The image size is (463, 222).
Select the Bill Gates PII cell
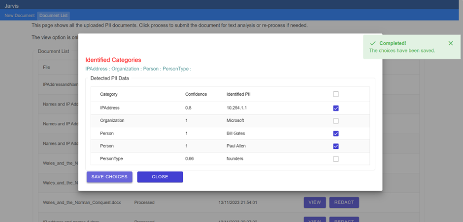(236, 134)
